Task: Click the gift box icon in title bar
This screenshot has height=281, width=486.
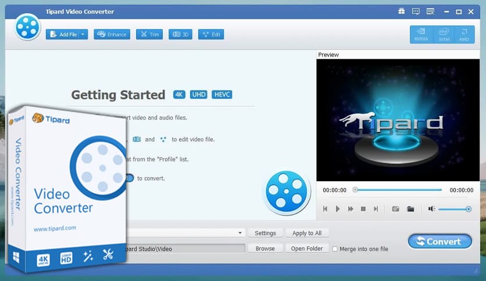Action: tap(401, 12)
